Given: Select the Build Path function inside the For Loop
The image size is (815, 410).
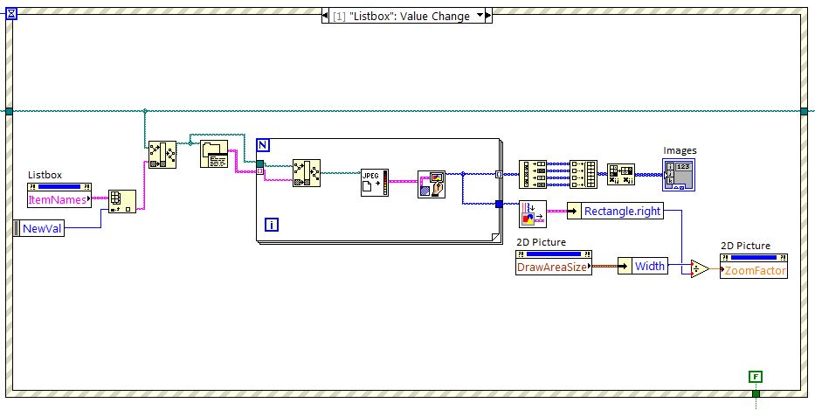Looking at the screenshot, I should click(x=307, y=173).
